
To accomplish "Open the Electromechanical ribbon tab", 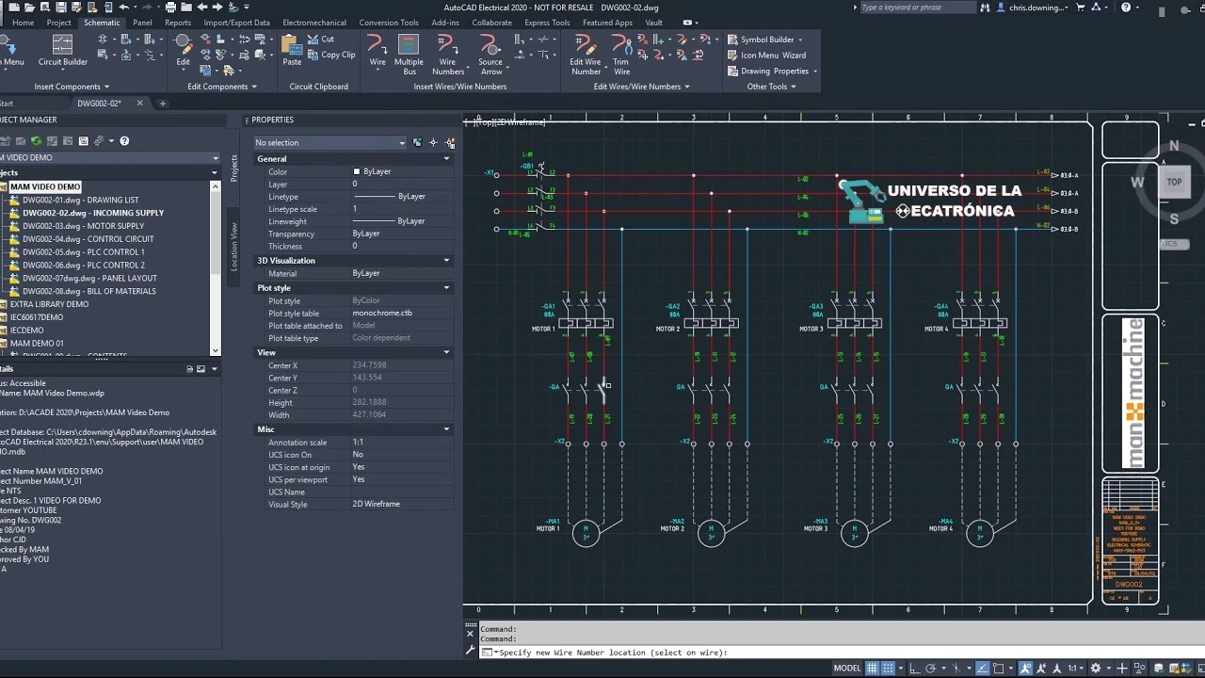I will pos(314,23).
